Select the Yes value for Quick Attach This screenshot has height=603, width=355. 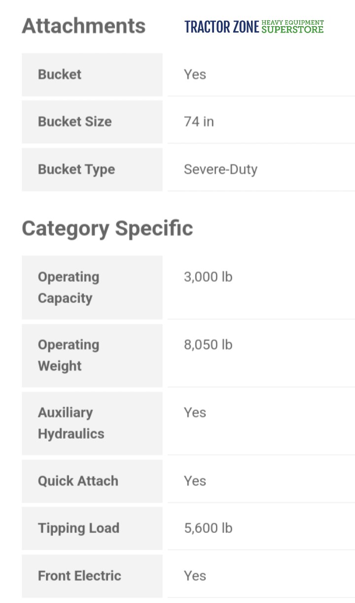coord(195,481)
